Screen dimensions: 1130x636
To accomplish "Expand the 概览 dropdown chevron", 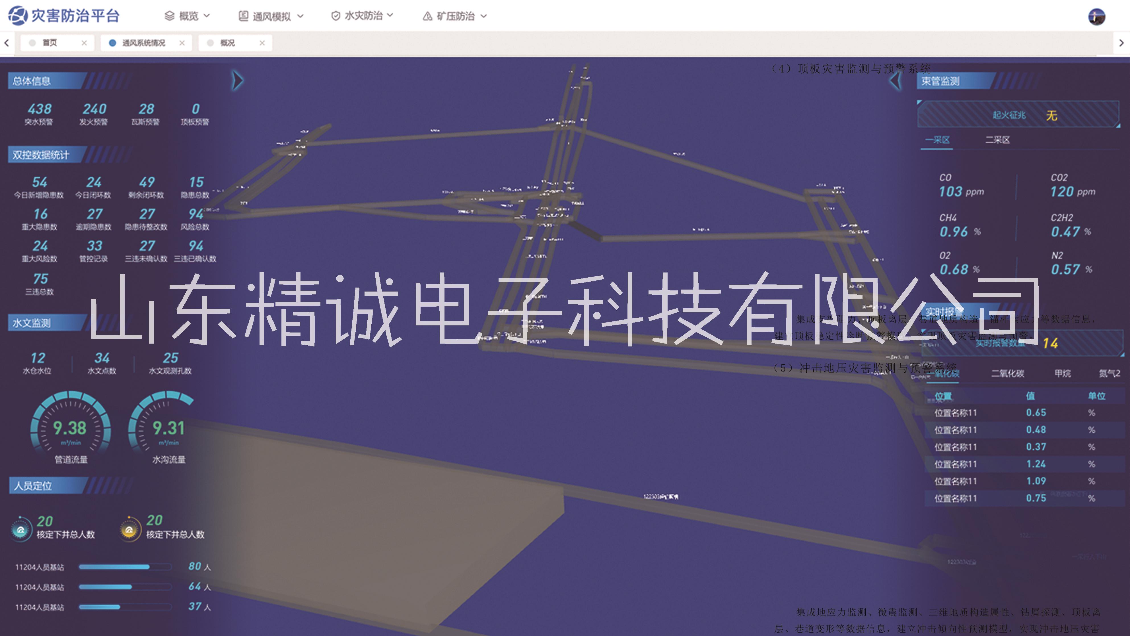I will click(207, 16).
